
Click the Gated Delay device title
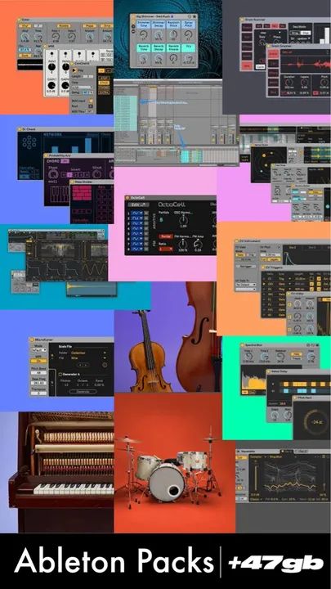(x=279, y=371)
